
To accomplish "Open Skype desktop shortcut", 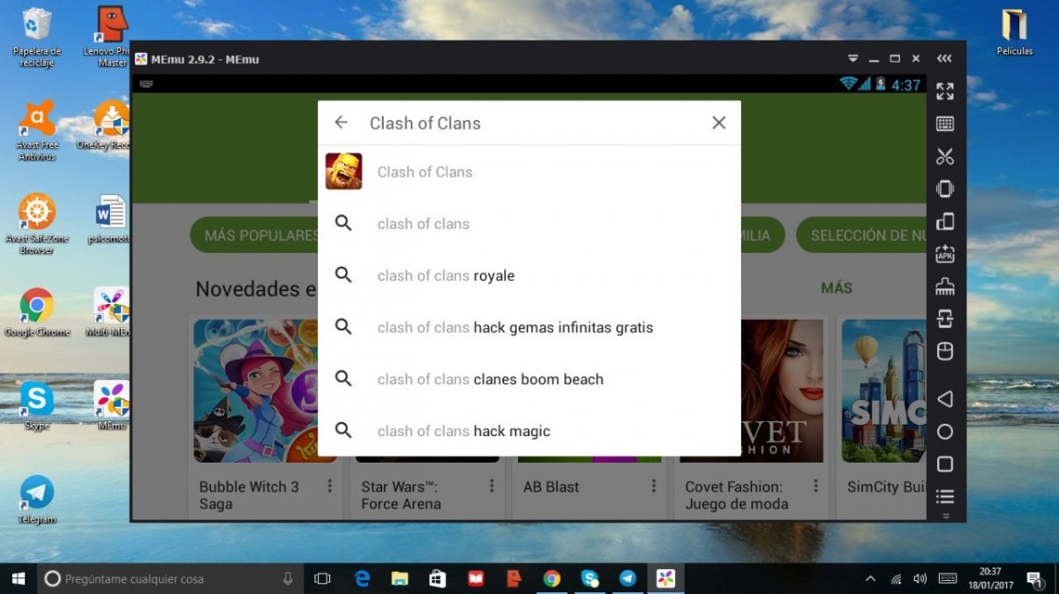I will click(37, 405).
